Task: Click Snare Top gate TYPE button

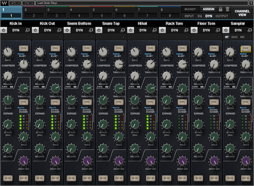Action: [119, 102]
